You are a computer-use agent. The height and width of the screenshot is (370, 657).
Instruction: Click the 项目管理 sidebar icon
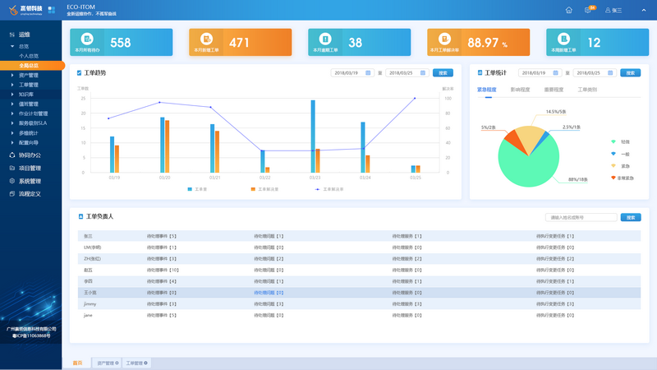click(12, 169)
